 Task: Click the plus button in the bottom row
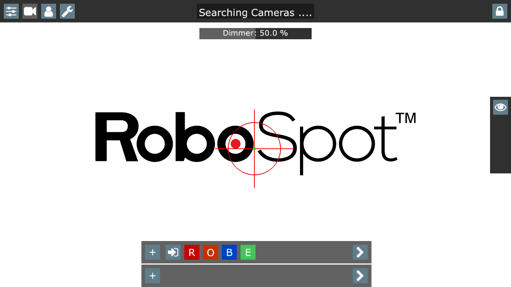click(153, 276)
